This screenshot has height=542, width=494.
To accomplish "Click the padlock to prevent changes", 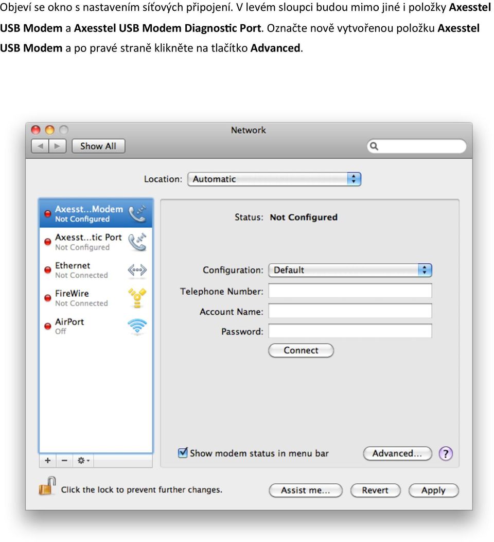I will click(47, 486).
